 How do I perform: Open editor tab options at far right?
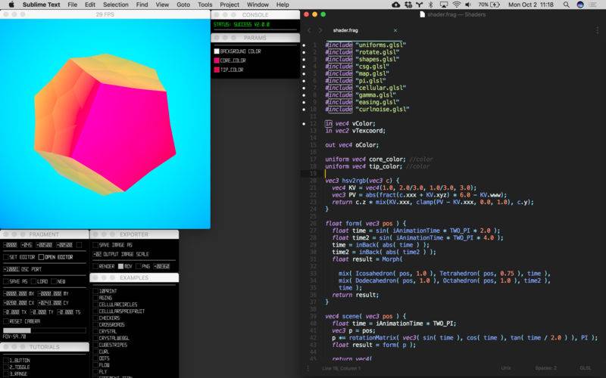(x=597, y=30)
